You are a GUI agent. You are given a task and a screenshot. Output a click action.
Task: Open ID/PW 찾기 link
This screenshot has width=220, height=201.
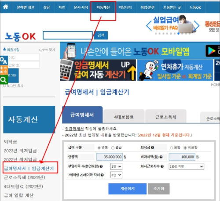pyautogui.click(x=47, y=50)
